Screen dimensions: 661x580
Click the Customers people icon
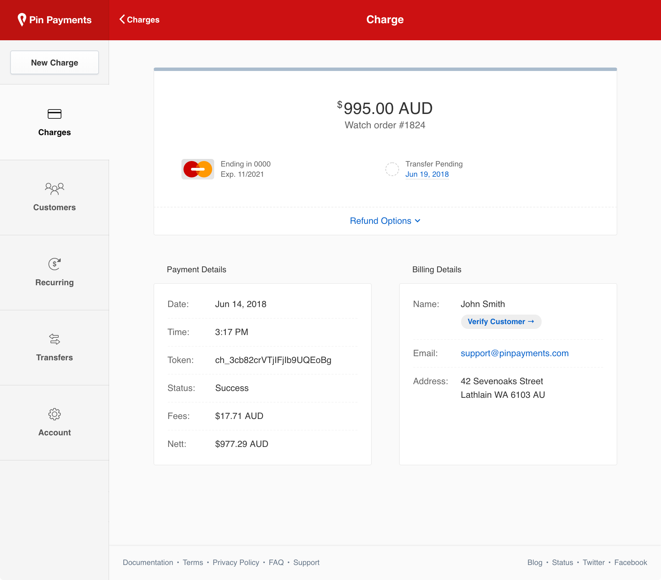click(x=55, y=189)
